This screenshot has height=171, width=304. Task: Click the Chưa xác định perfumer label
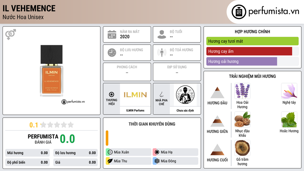click(185, 110)
